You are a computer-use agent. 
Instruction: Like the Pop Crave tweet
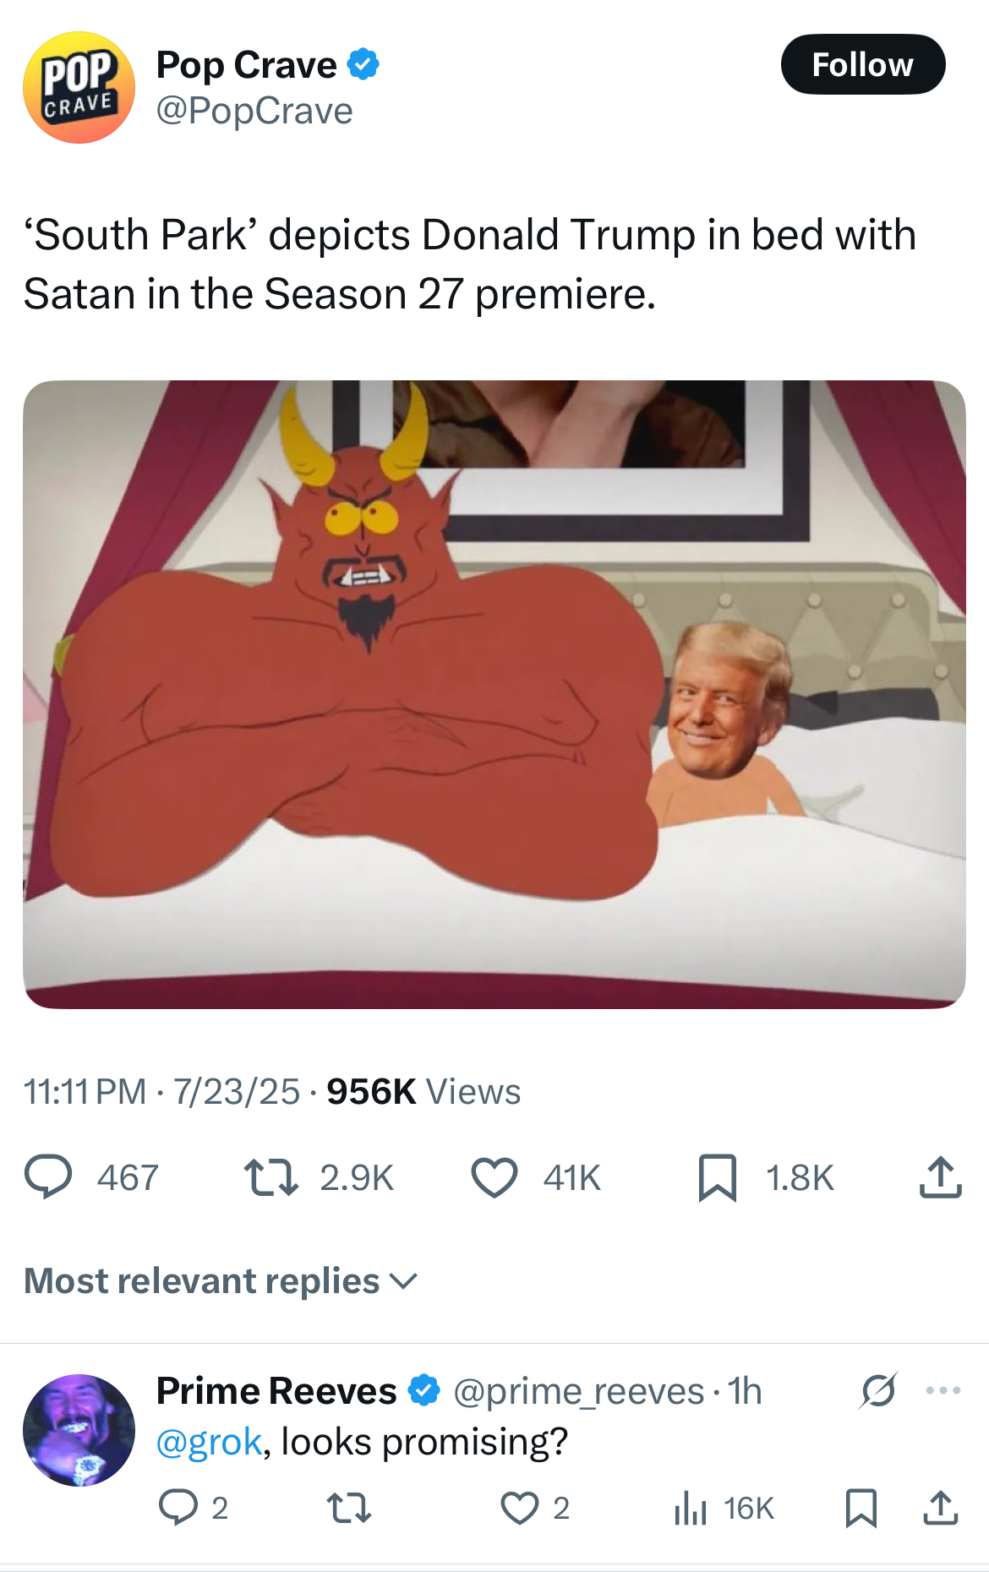(x=494, y=1177)
